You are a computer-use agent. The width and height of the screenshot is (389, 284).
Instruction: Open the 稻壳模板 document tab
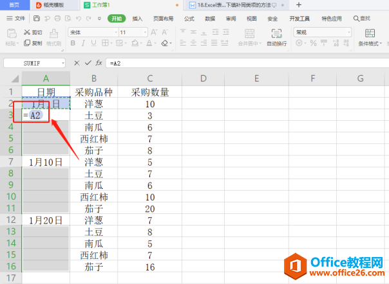(54, 5)
